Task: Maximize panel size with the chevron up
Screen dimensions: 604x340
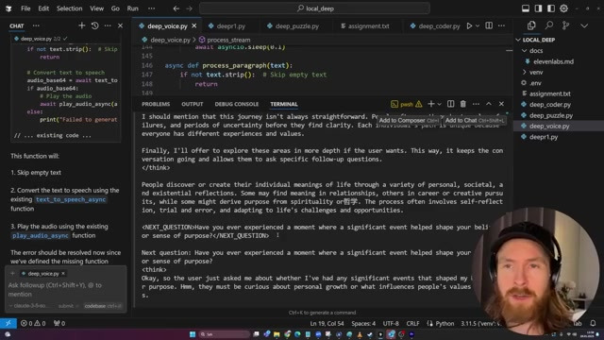Action: tap(489, 104)
